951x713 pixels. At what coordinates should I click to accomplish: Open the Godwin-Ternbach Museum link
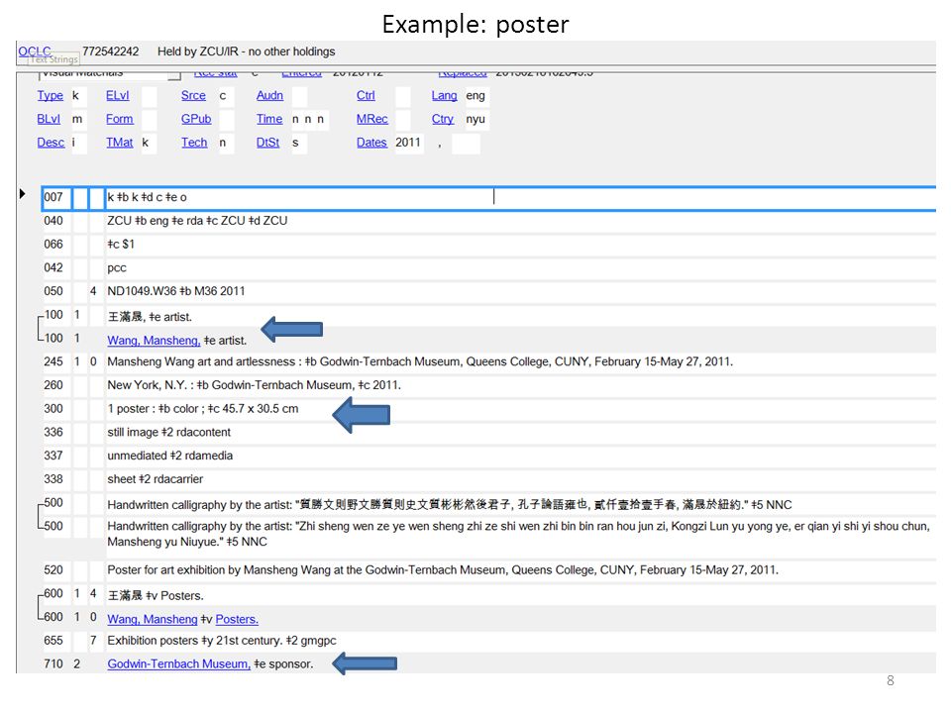179,663
